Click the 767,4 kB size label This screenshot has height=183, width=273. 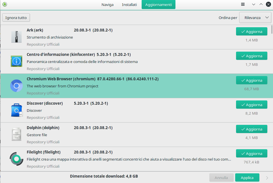tap(252, 162)
